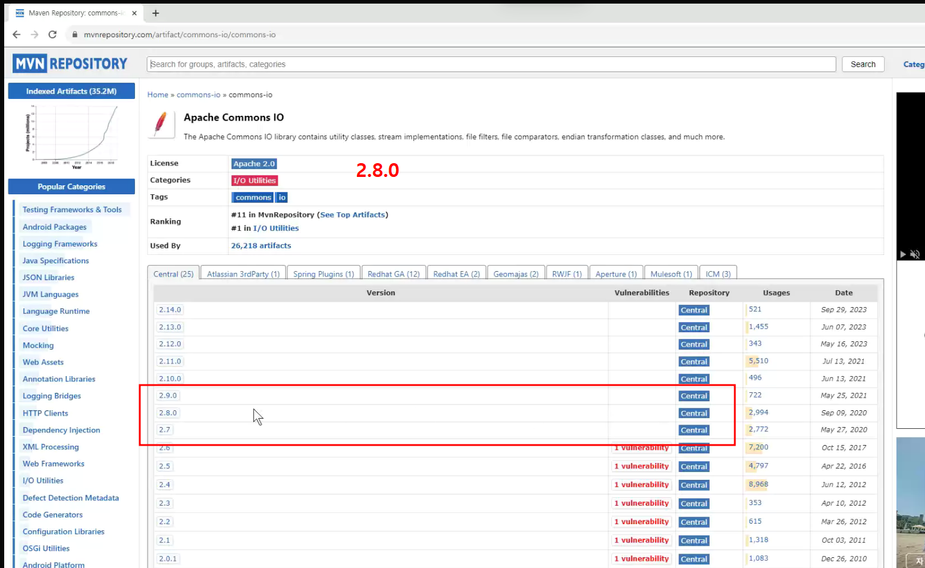Open version 2.4
This screenshot has width=925, height=568.
point(164,485)
